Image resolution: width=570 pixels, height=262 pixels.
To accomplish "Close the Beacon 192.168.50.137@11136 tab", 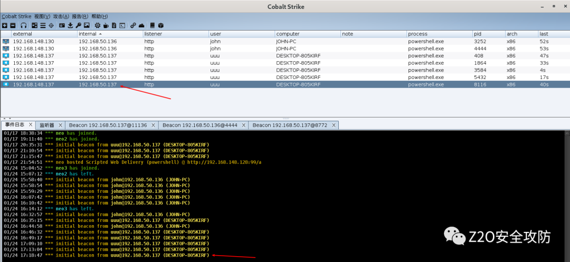I will (154, 125).
